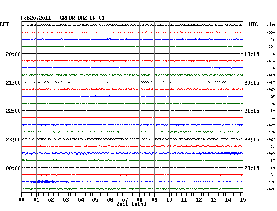Click the Zeit [min] axis title
Viewport: 277px width, 211px height.
click(x=131, y=204)
